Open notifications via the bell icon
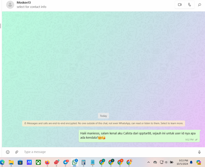This screenshot has height=167, width=205. point(191,162)
